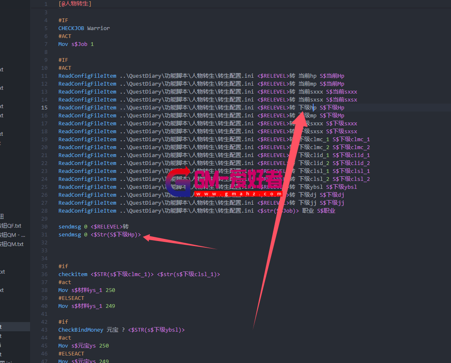This screenshot has height=363, width=451.
Task: Open the 按钮QM.txt file in sidebar
Action: pyautogui.click(x=12, y=244)
